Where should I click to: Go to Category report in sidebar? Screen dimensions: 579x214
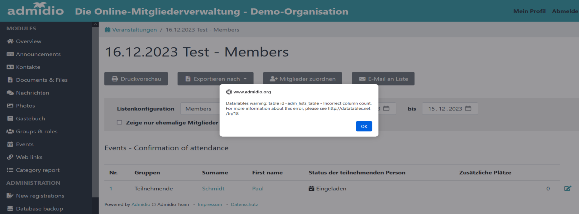click(37, 170)
